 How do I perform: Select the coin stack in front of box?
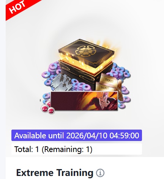point(82,86)
